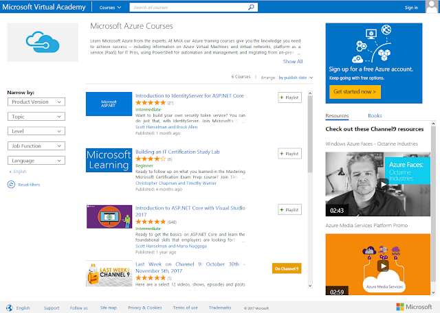Open the Level filter dropdown
The height and width of the screenshot is (313, 440).
pos(36,131)
